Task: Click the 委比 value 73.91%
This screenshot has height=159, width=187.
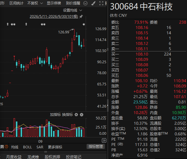Action: click(x=141, y=22)
